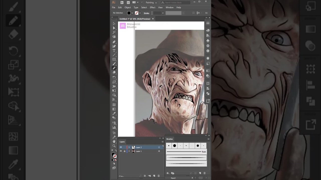Screen dimensions: 321x180
Task: Select the Rotate tool
Action: tap(114, 77)
